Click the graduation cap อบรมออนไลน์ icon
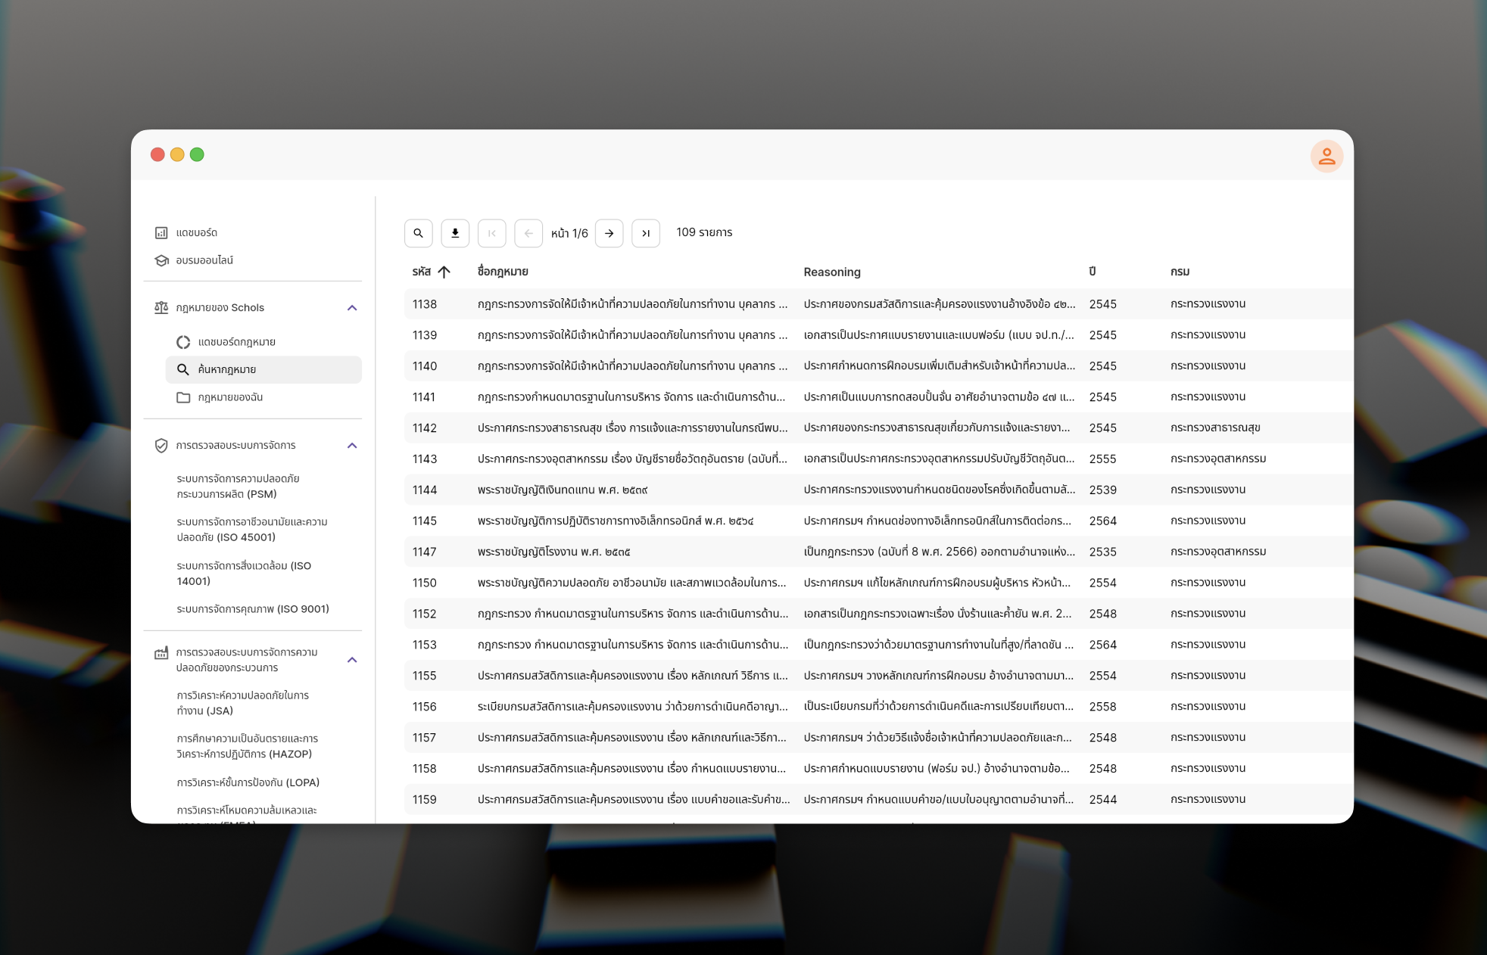Image resolution: width=1487 pixels, height=955 pixels. 161,260
